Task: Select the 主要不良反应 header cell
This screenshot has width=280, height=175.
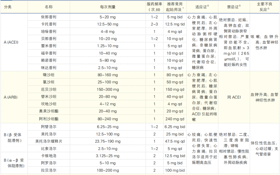Action: pos(264,7)
